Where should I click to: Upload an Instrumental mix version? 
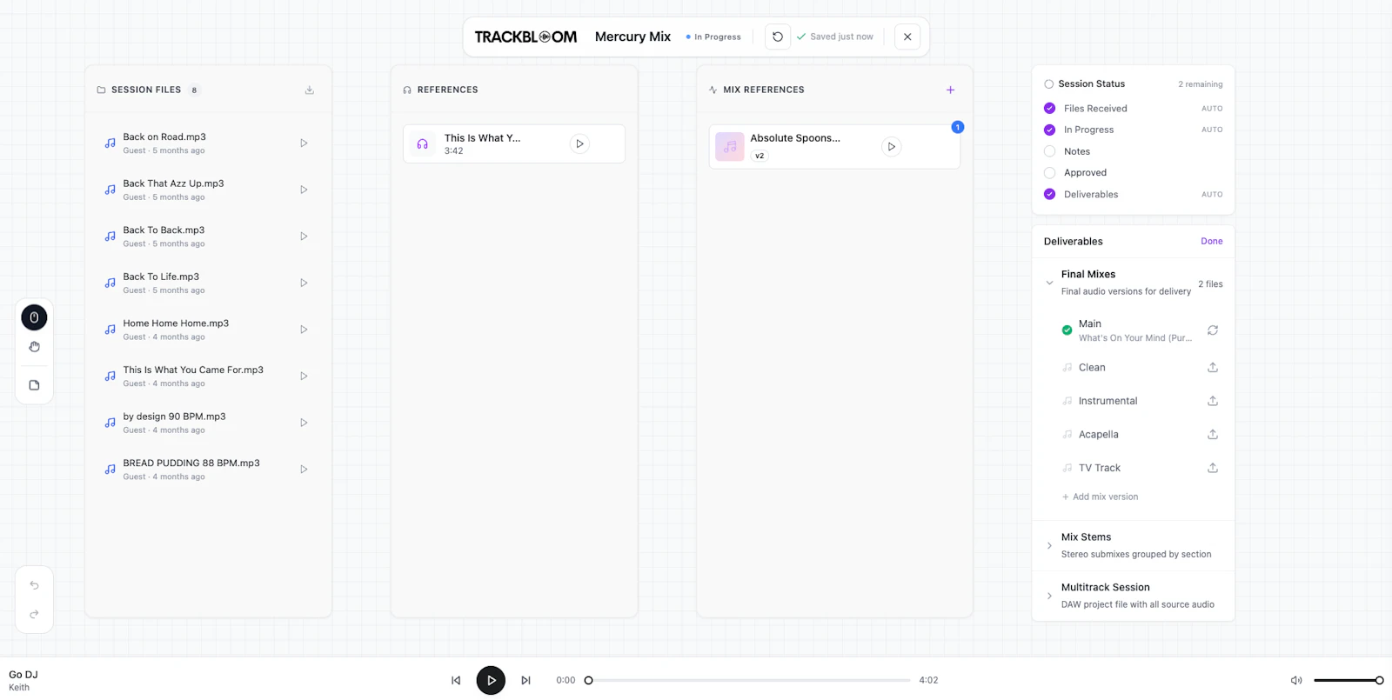(x=1213, y=401)
